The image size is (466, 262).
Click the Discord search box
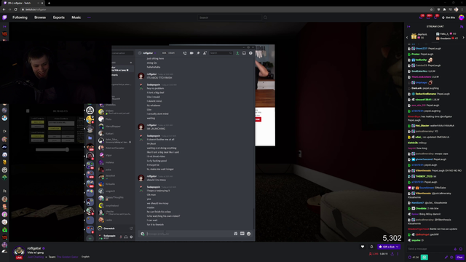pos(221,53)
